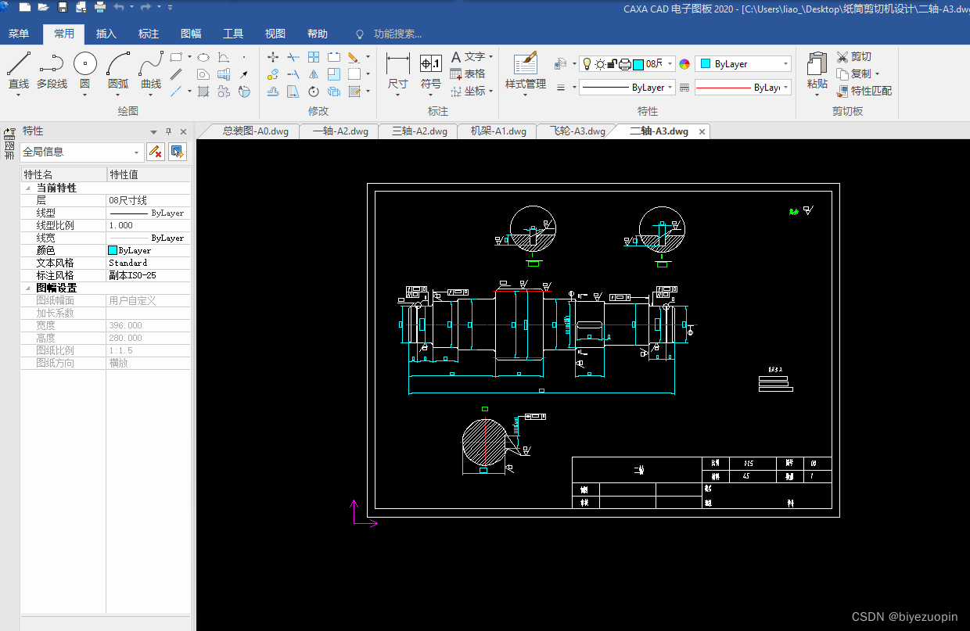Click the open file icon in quick access bar

(x=43, y=8)
